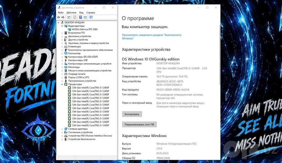Image resolution: width=282 pixels, height=163 pixels.
Task: Click the Видеоадаптеры category icon
Action: pos(66,26)
